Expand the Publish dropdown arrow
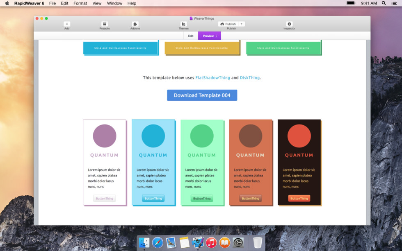 (x=242, y=24)
